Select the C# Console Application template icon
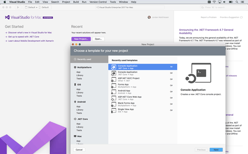Screen dimensions: 248x154 tap(113, 73)
